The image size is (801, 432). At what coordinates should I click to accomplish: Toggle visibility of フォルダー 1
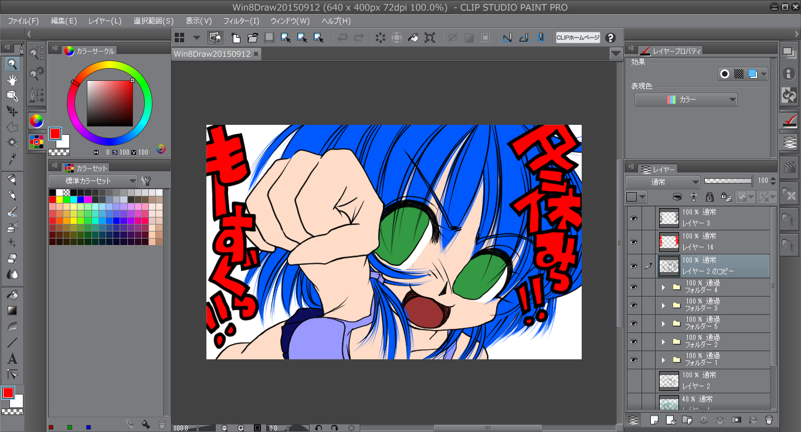(x=633, y=360)
